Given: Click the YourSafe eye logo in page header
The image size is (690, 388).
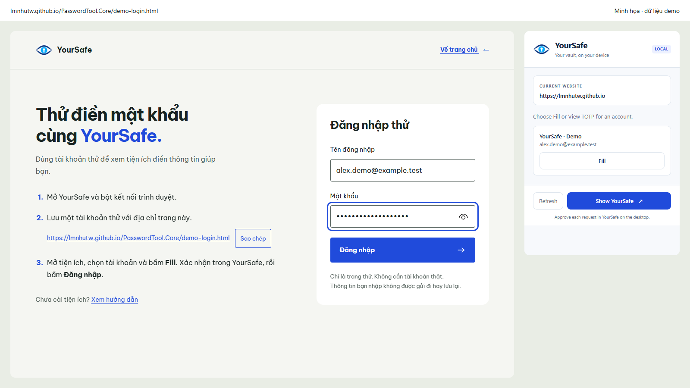Looking at the screenshot, I should [44, 50].
